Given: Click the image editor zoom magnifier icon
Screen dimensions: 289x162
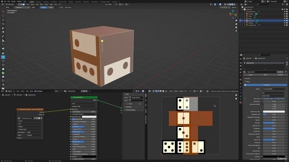Looking at the screenshot, I should click(236, 95).
